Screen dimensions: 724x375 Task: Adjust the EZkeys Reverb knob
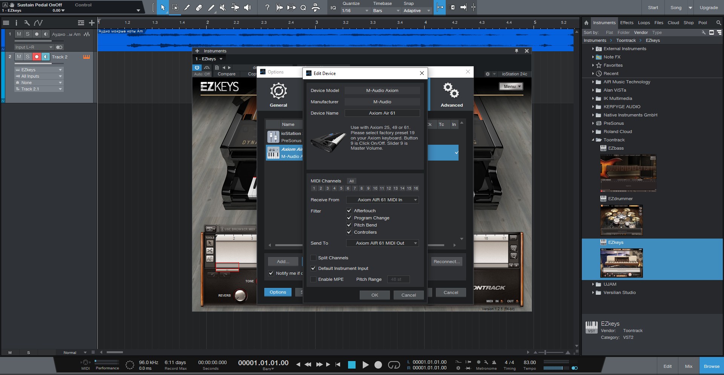tap(240, 295)
